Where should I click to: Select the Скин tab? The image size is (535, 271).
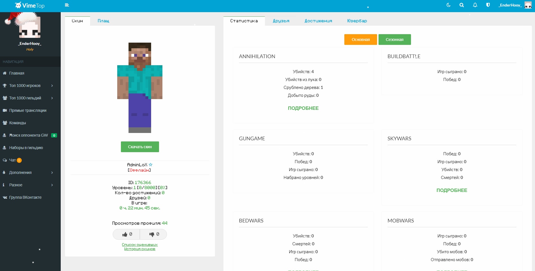click(77, 21)
